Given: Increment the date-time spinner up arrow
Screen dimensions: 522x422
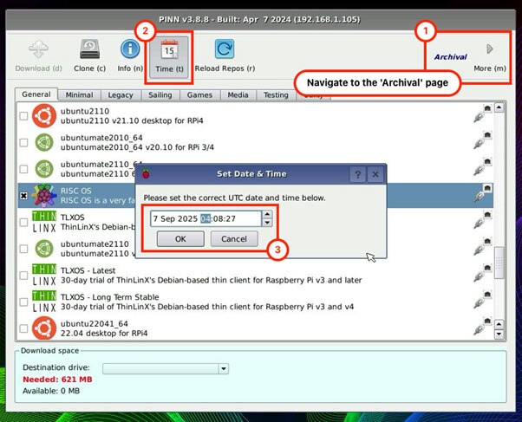Looking at the screenshot, I should click(x=267, y=214).
